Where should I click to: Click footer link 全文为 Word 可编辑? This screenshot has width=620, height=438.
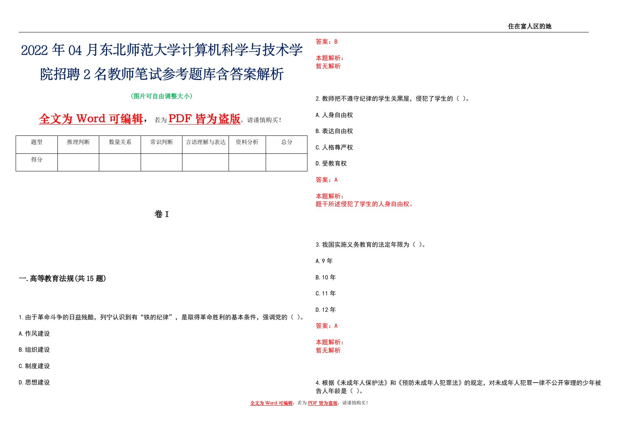271,403
